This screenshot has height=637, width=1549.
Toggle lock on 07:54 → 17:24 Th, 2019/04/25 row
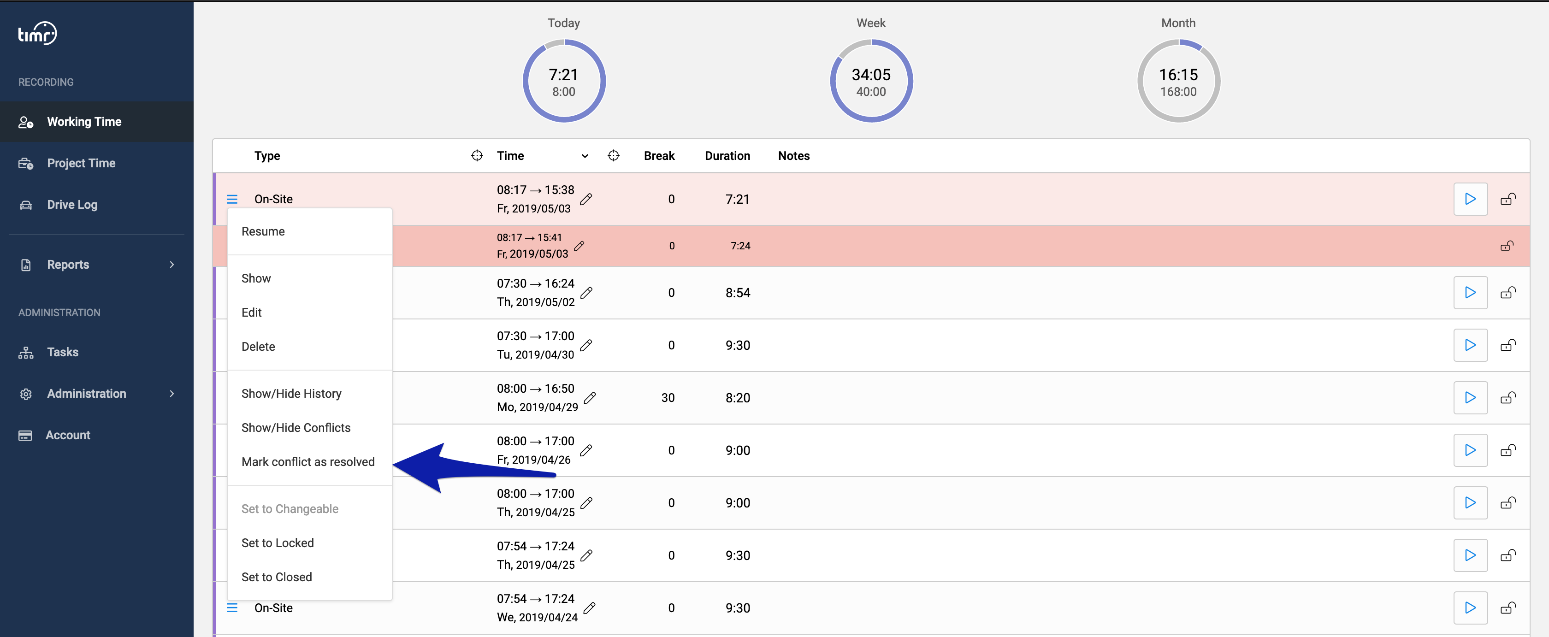pyautogui.click(x=1508, y=556)
